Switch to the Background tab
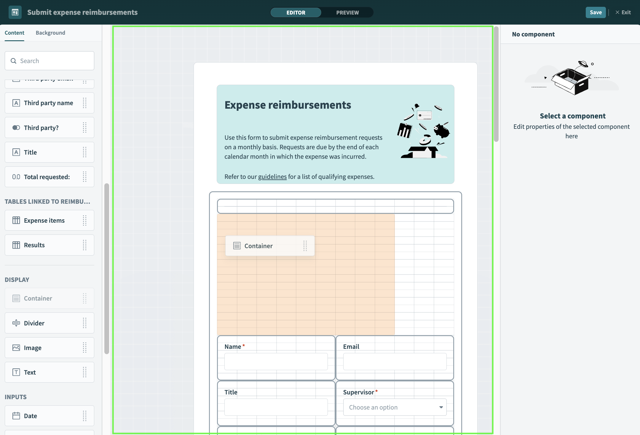Screen dimensions: 640x435 50,33
